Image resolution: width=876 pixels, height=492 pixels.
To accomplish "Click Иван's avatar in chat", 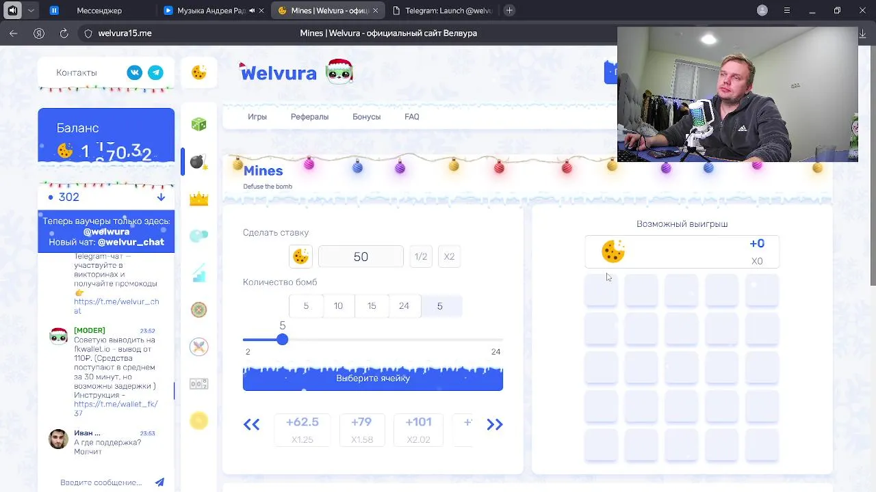I will [59, 439].
